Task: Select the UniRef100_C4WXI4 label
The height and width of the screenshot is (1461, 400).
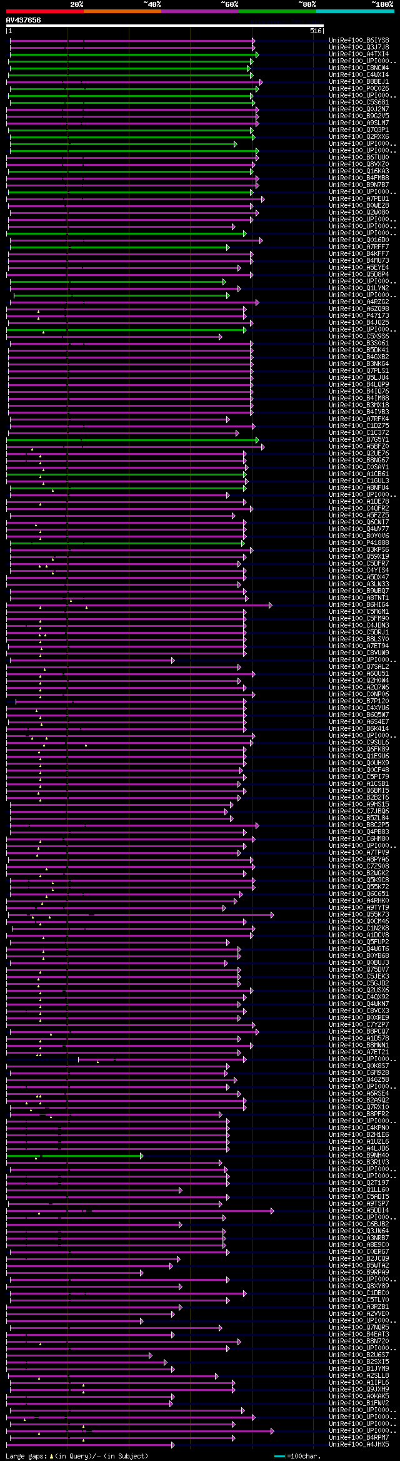Action: point(359,74)
